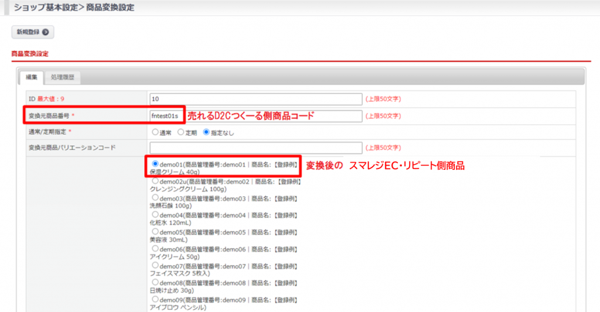600x312 pixels.
Task: Click the 新規登録 button
Action: coord(33,32)
